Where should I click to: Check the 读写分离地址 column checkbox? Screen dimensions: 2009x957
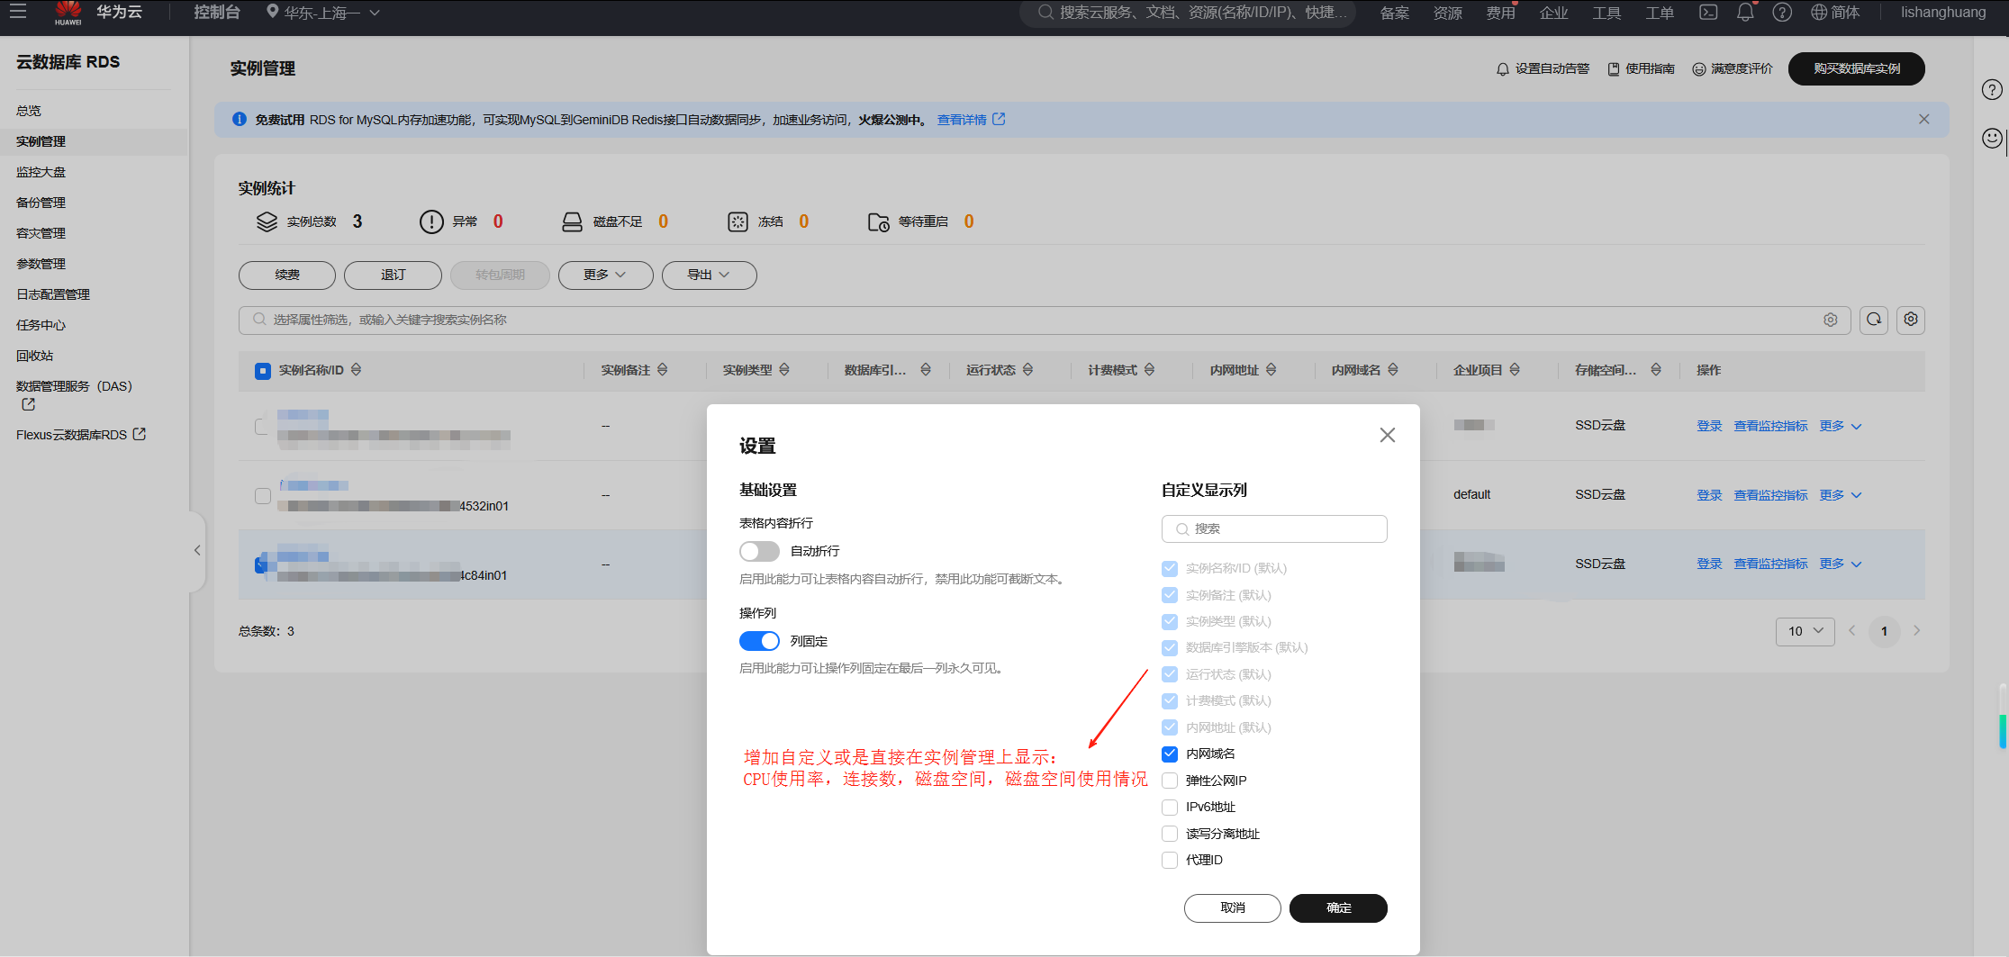pyautogui.click(x=1170, y=834)
